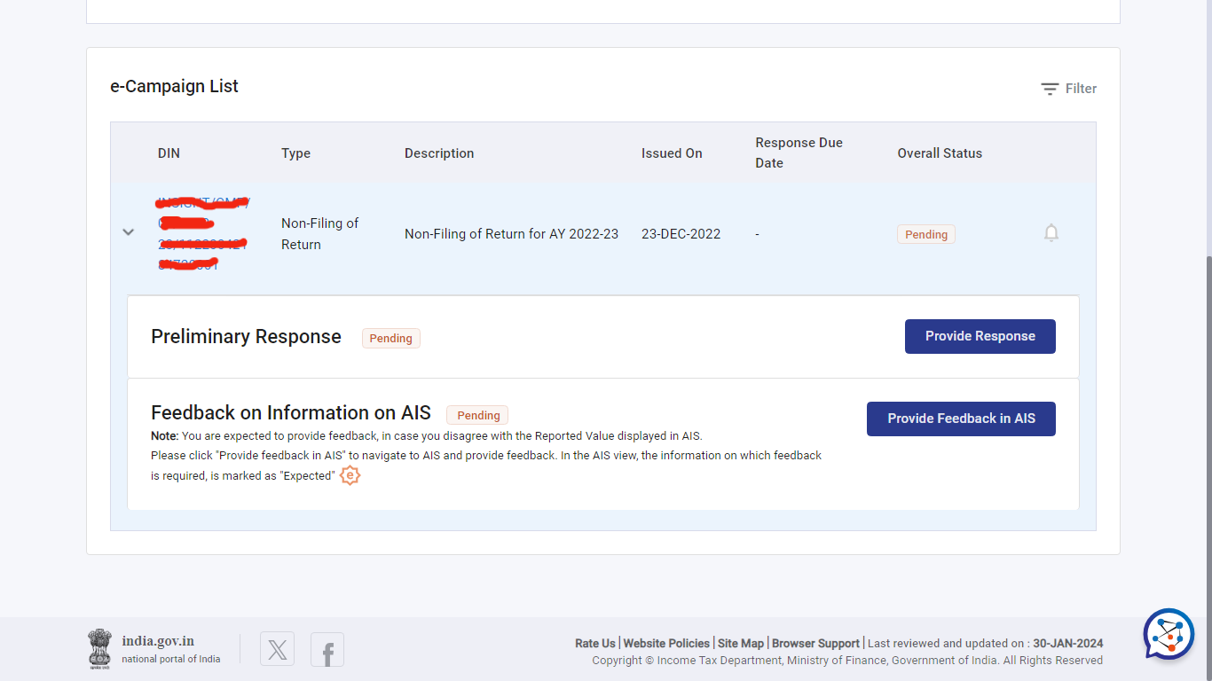Click the notification bell icon in campaign row
Screen dimensions: 1212x681
[x=1051, y=233]
